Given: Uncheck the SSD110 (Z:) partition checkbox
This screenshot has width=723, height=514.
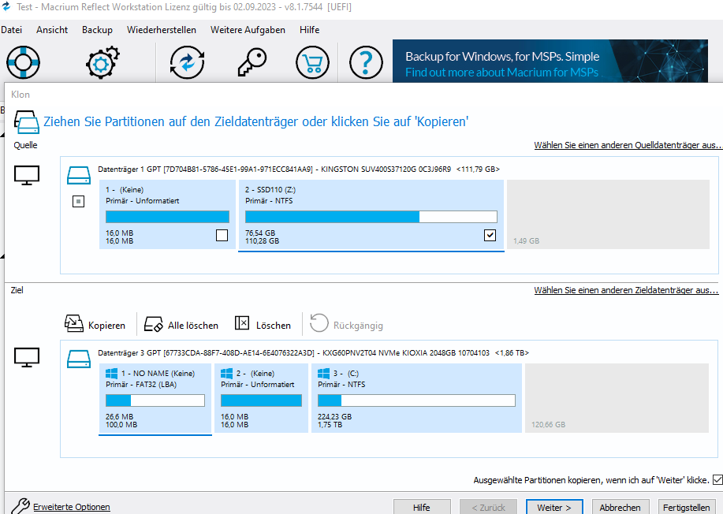Looking at the screenshot, I should pos(490,235).
